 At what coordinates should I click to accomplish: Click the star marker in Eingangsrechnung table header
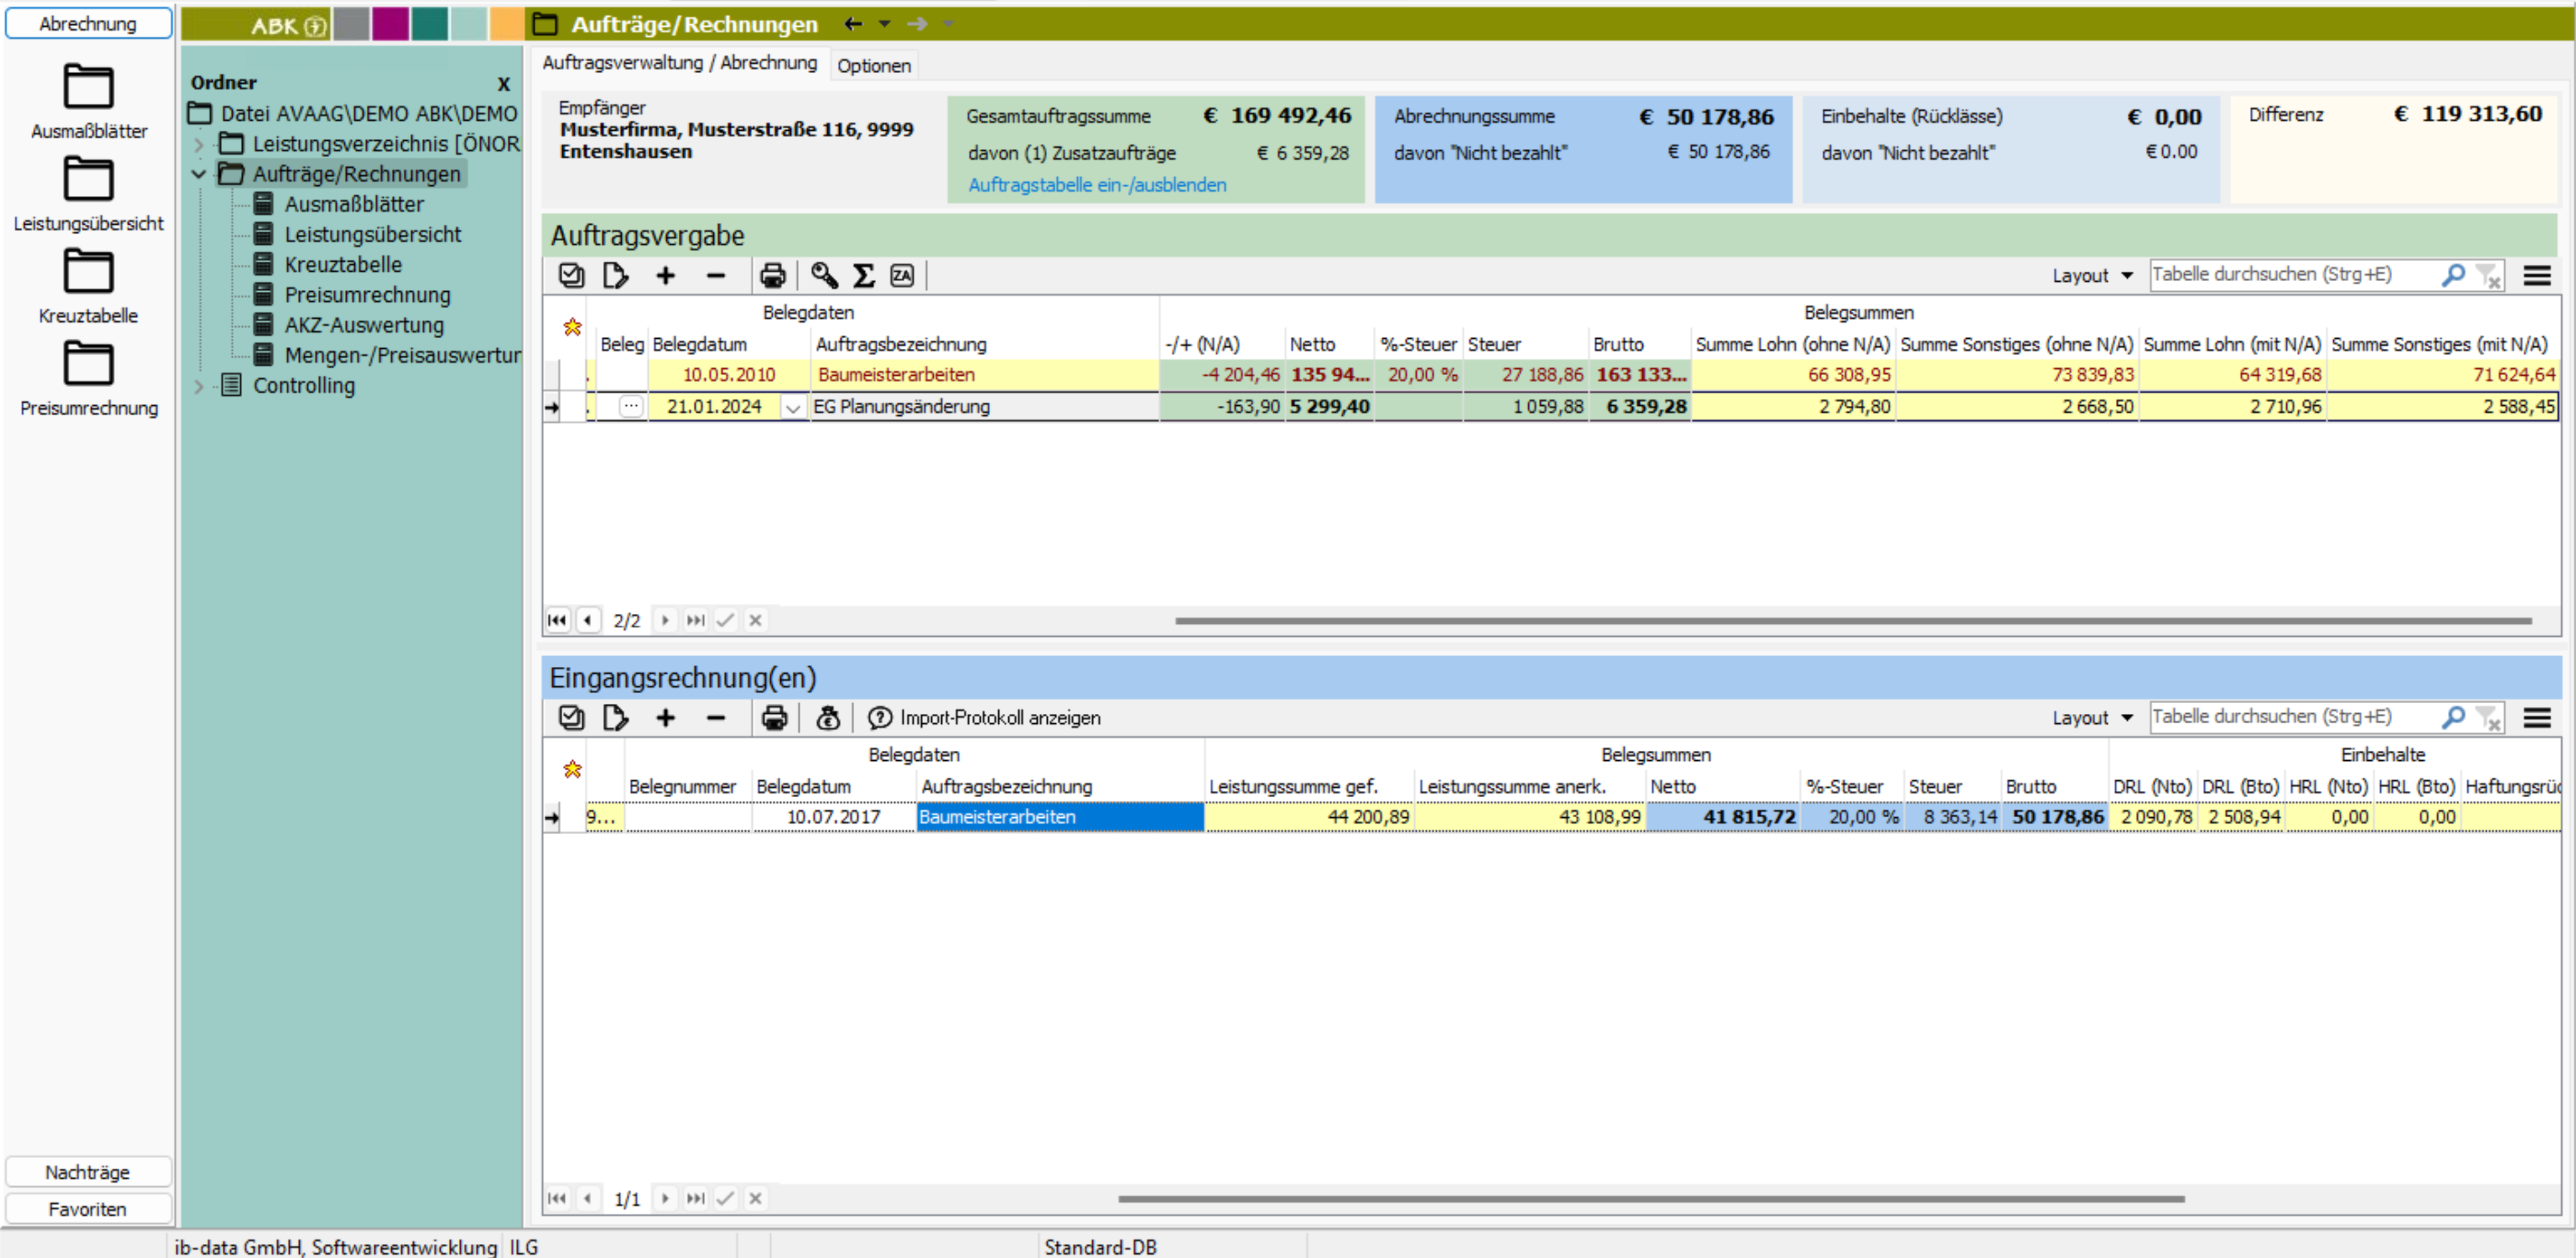(572, 769)
